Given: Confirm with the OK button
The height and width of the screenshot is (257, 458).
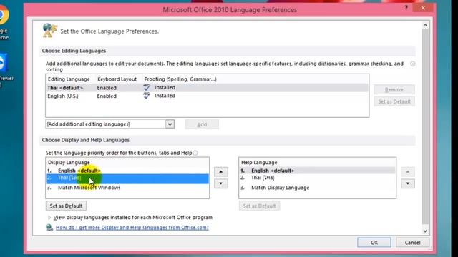Looking at the screenshot, I should [374, 243].
